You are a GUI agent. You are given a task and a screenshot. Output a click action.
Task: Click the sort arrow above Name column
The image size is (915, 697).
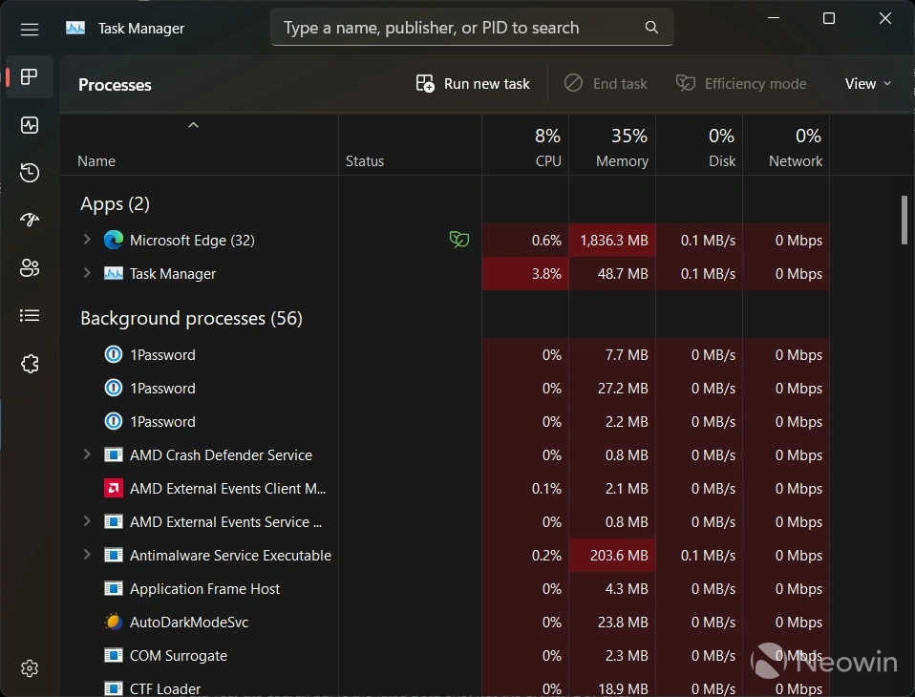click(193, 125)
